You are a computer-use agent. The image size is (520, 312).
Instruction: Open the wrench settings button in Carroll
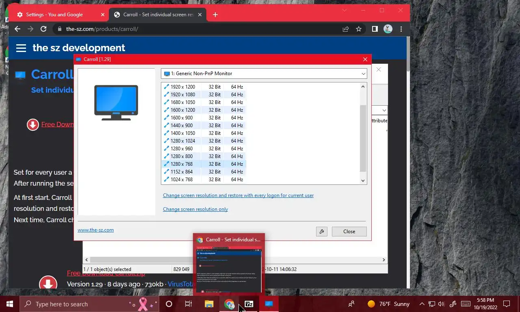tap(321, 232)
